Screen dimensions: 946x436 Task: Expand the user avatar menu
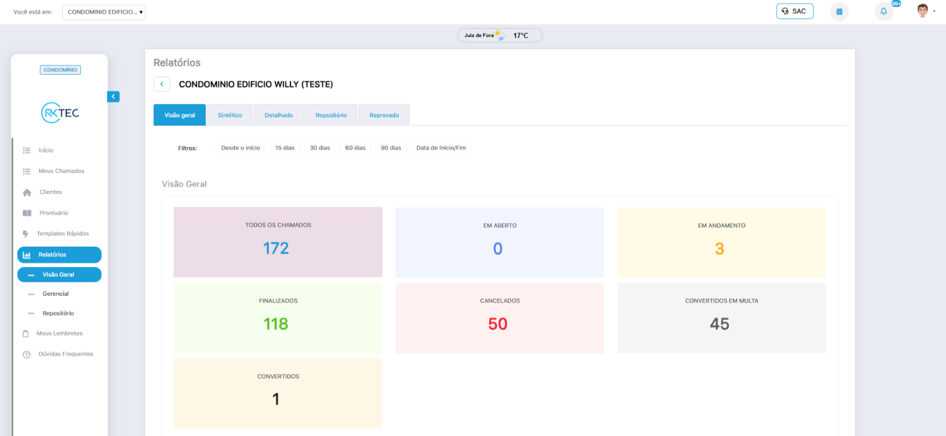[926, 11]
